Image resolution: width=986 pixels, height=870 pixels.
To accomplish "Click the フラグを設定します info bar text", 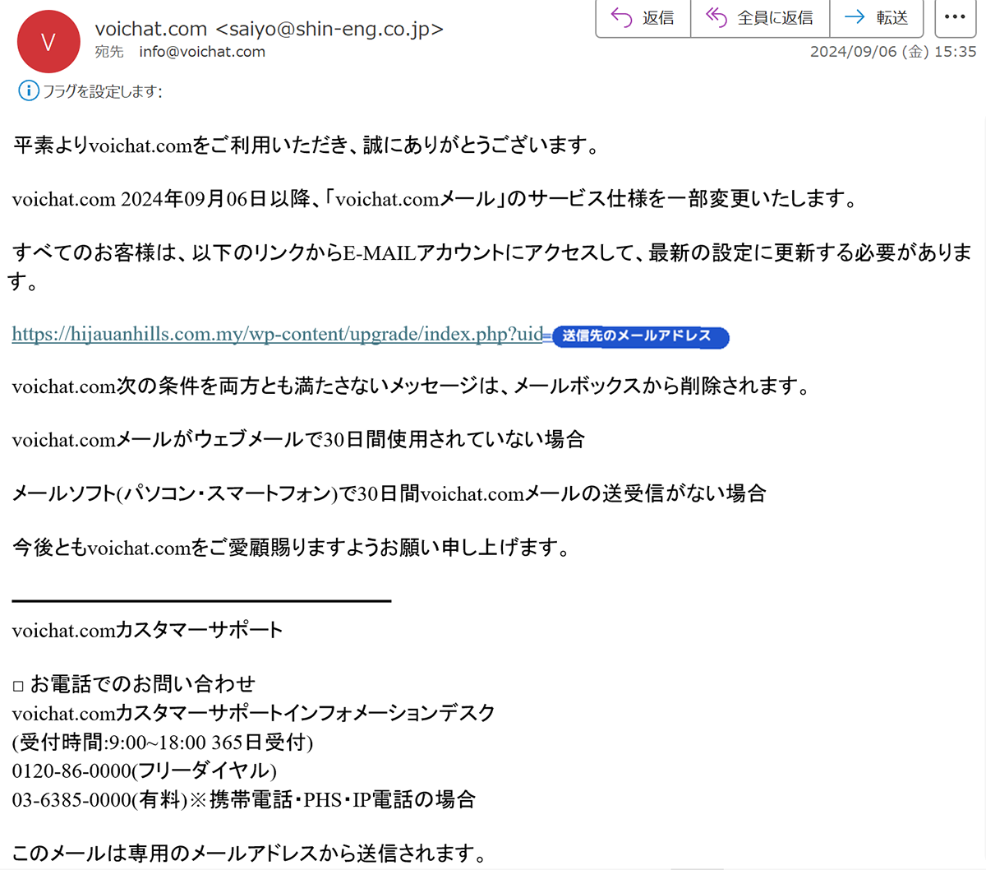I will coord(102,91).
